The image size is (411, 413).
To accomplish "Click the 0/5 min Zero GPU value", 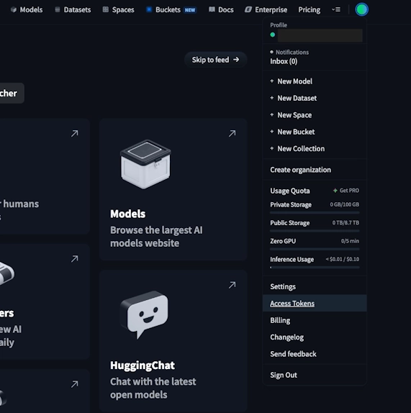I will click(350, 241).
